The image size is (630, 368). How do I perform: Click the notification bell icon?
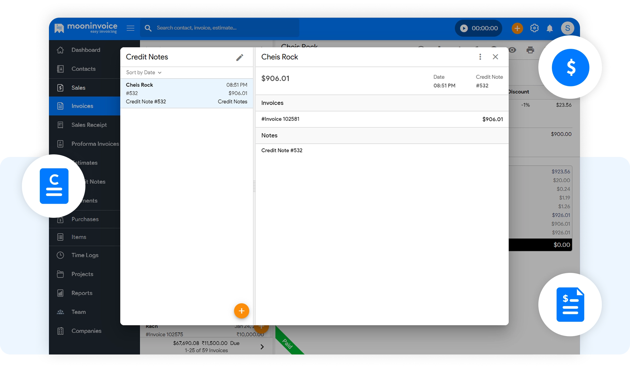pyautogui.click(x=549, y=28)
